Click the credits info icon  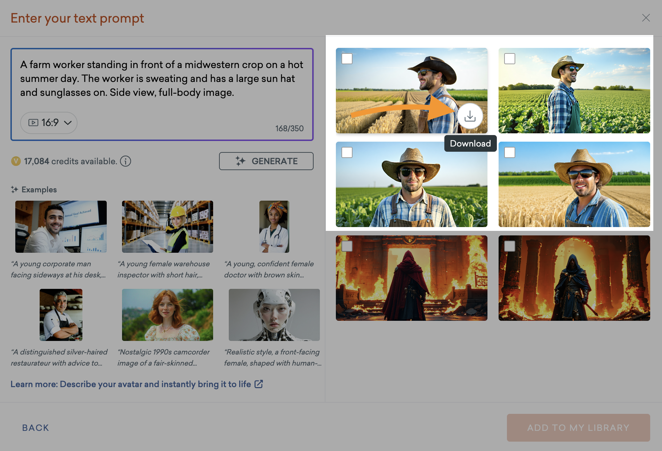(126, 161)
